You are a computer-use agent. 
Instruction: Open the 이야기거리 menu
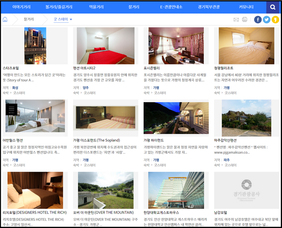point(21,7)
